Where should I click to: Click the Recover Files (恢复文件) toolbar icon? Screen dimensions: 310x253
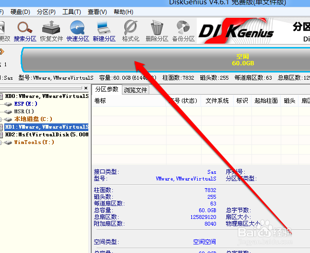point(51,31)
